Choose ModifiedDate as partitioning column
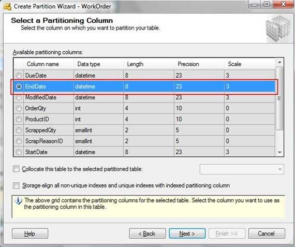Screen dimensions: 295x247 click(x=19, y=97)
